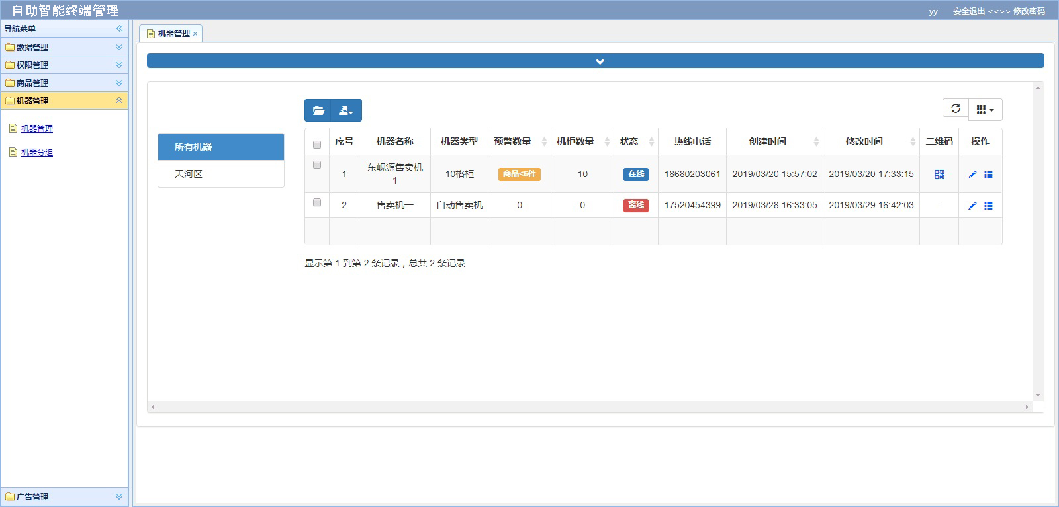1059x507 pixels.
Task: Click created time 2019/03/20 15:57:02
Action: coord(774,174)
